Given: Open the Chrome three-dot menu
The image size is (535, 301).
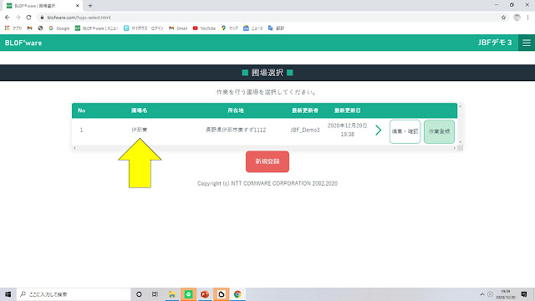Looking at the screenshot, I should click(x=527, y=18).
